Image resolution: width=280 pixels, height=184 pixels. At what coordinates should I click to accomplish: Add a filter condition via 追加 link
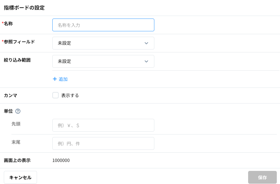(x=63, y=79)
